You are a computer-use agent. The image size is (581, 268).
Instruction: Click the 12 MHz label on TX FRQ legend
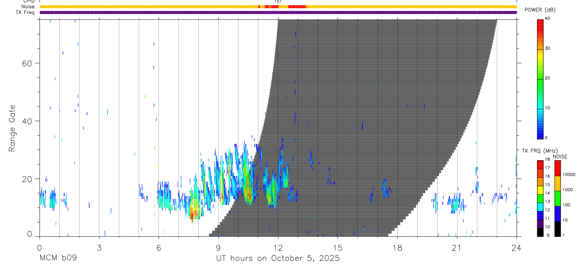click(x=548, y=210)
